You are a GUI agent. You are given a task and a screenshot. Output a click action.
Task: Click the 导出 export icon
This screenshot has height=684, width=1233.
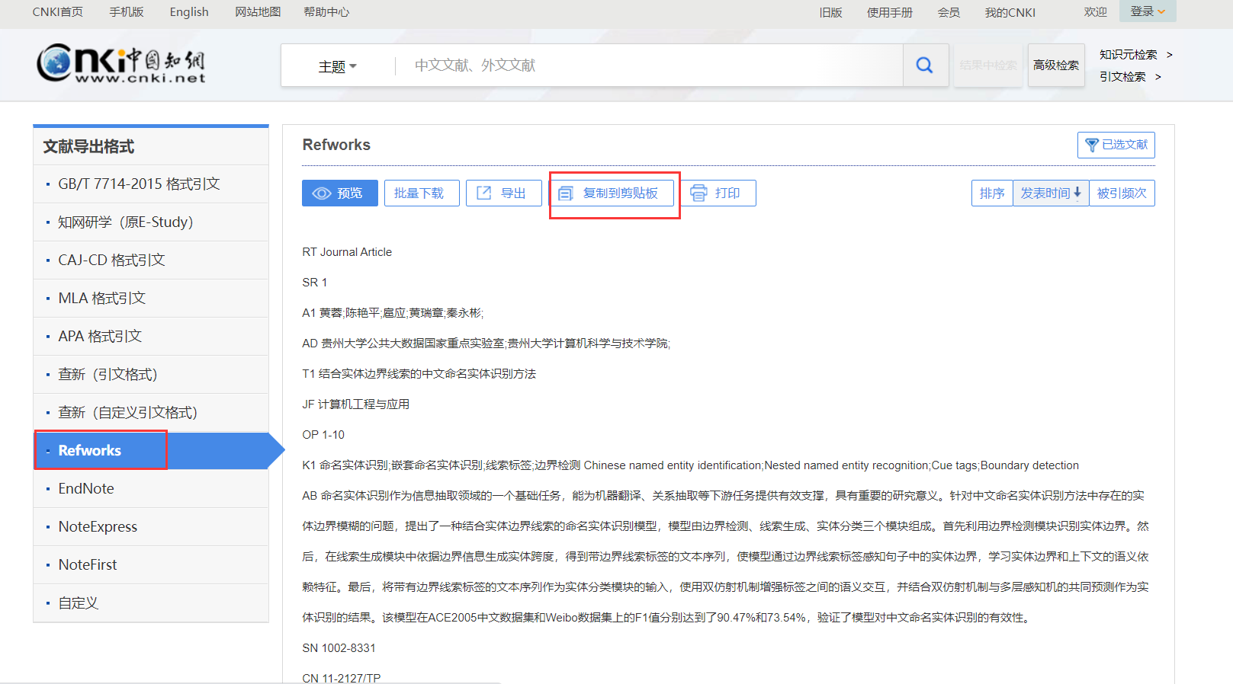483,193
